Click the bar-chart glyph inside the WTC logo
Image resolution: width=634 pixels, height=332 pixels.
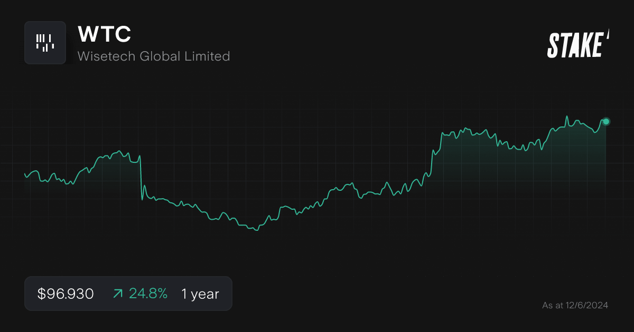[45, 43]
